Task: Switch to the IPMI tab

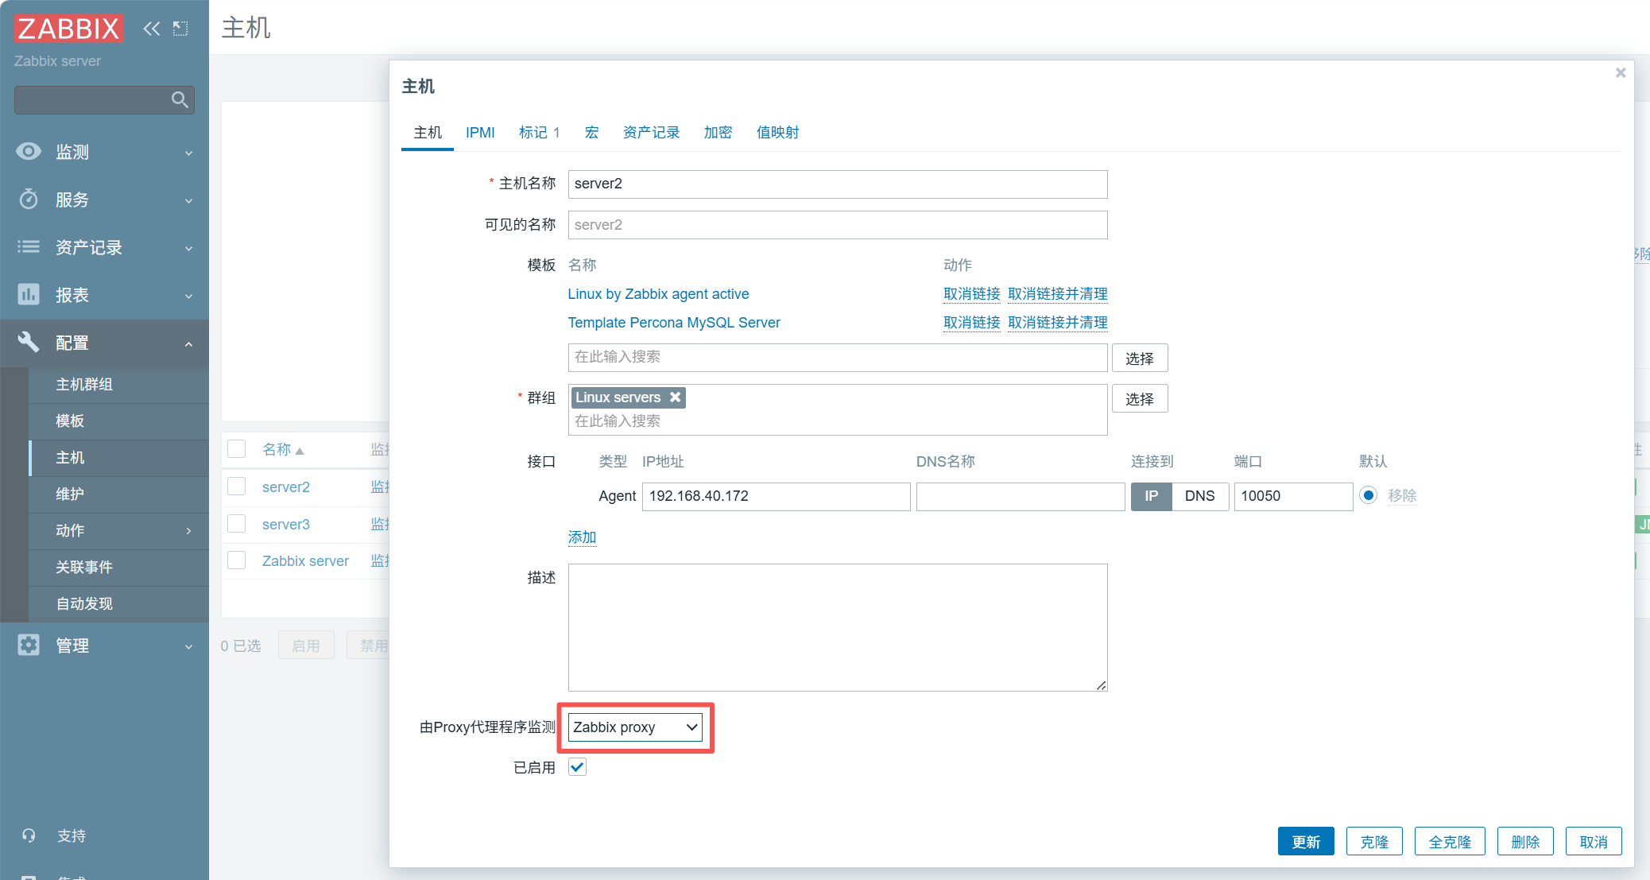Action: pos(480,133)
